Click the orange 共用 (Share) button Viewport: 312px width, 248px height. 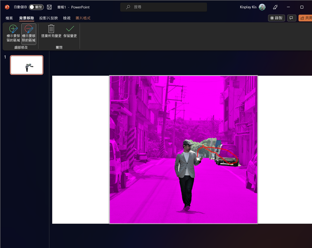click(306, 18)
